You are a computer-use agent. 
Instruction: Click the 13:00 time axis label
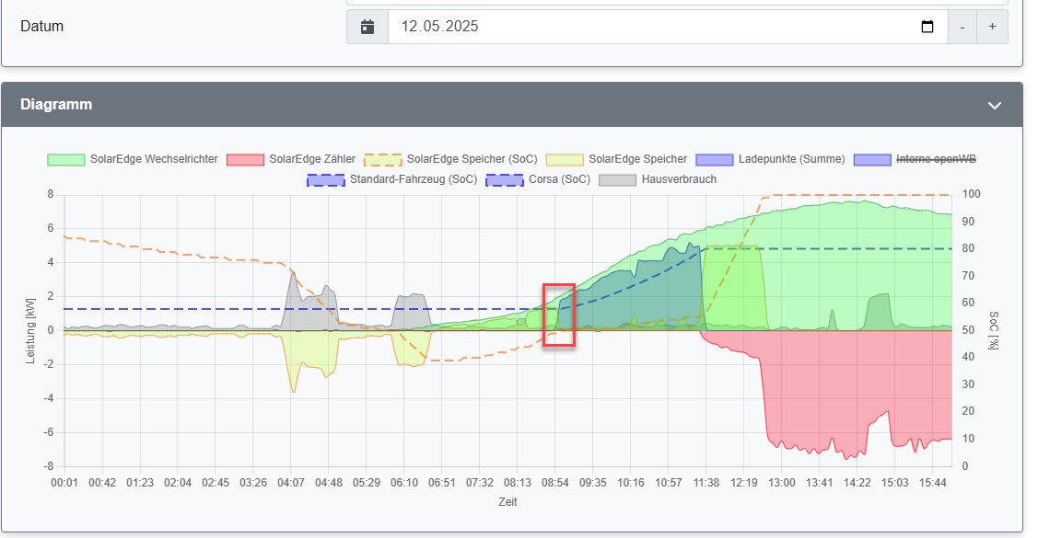[x=782, y=483]
